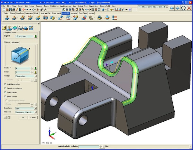Open the Show-n-Tell menu
Screen dimensions: 193x150
[105, 6]
